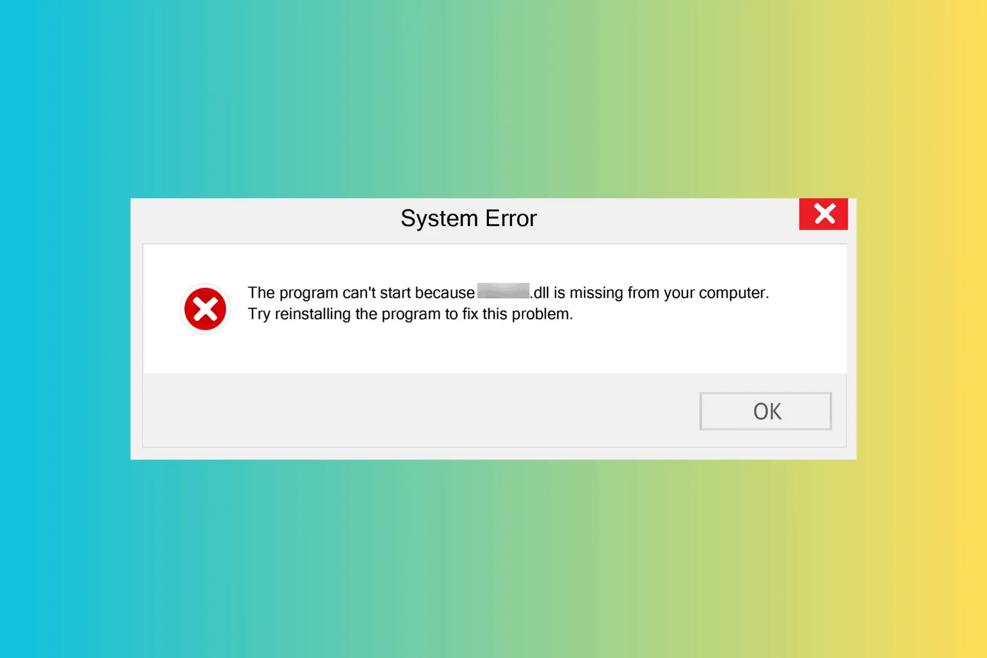This screenshot has width=987, height=658.
Task: Click the green gradient area above the dialog
Action: click(493, 99)
